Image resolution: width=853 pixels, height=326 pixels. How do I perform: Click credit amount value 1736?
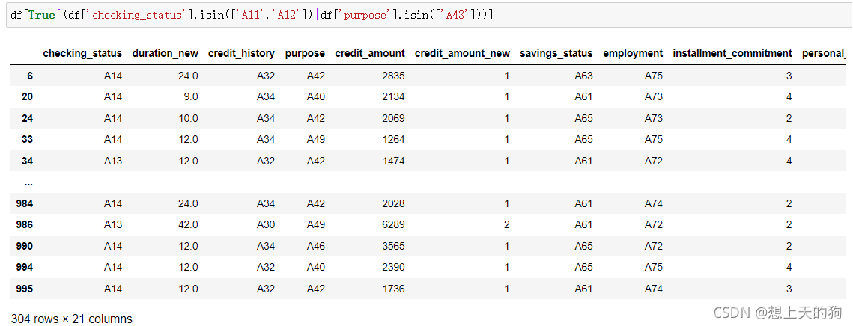pos(393,289)
